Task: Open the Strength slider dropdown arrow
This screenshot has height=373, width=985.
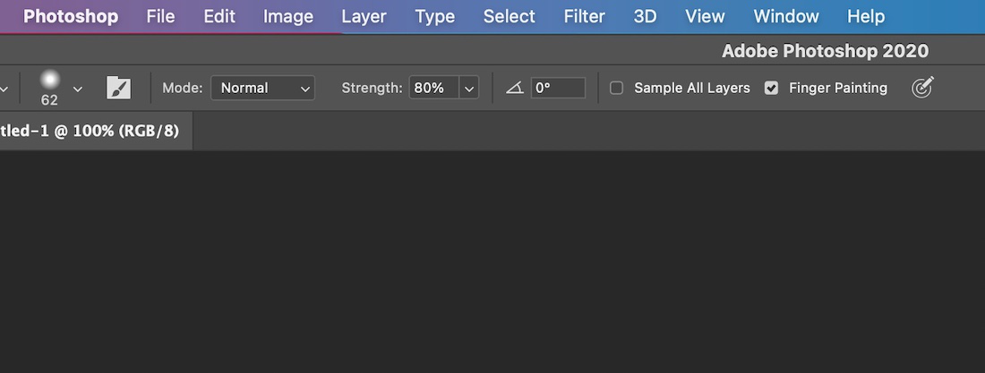Action: 468,88
